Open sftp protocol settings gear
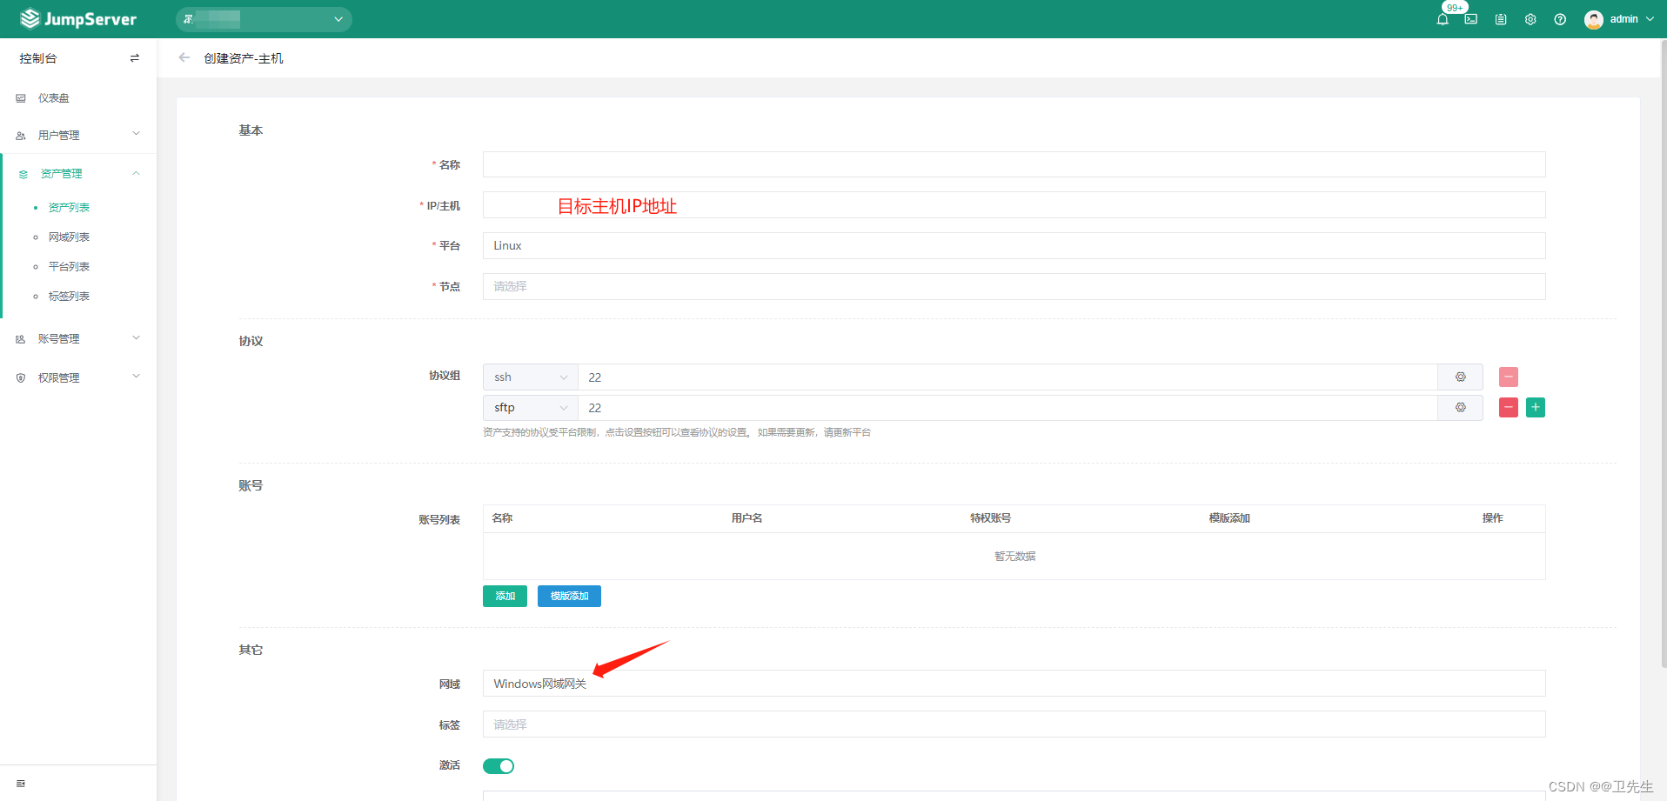Screen dimensions: 1667x801 1461,407
